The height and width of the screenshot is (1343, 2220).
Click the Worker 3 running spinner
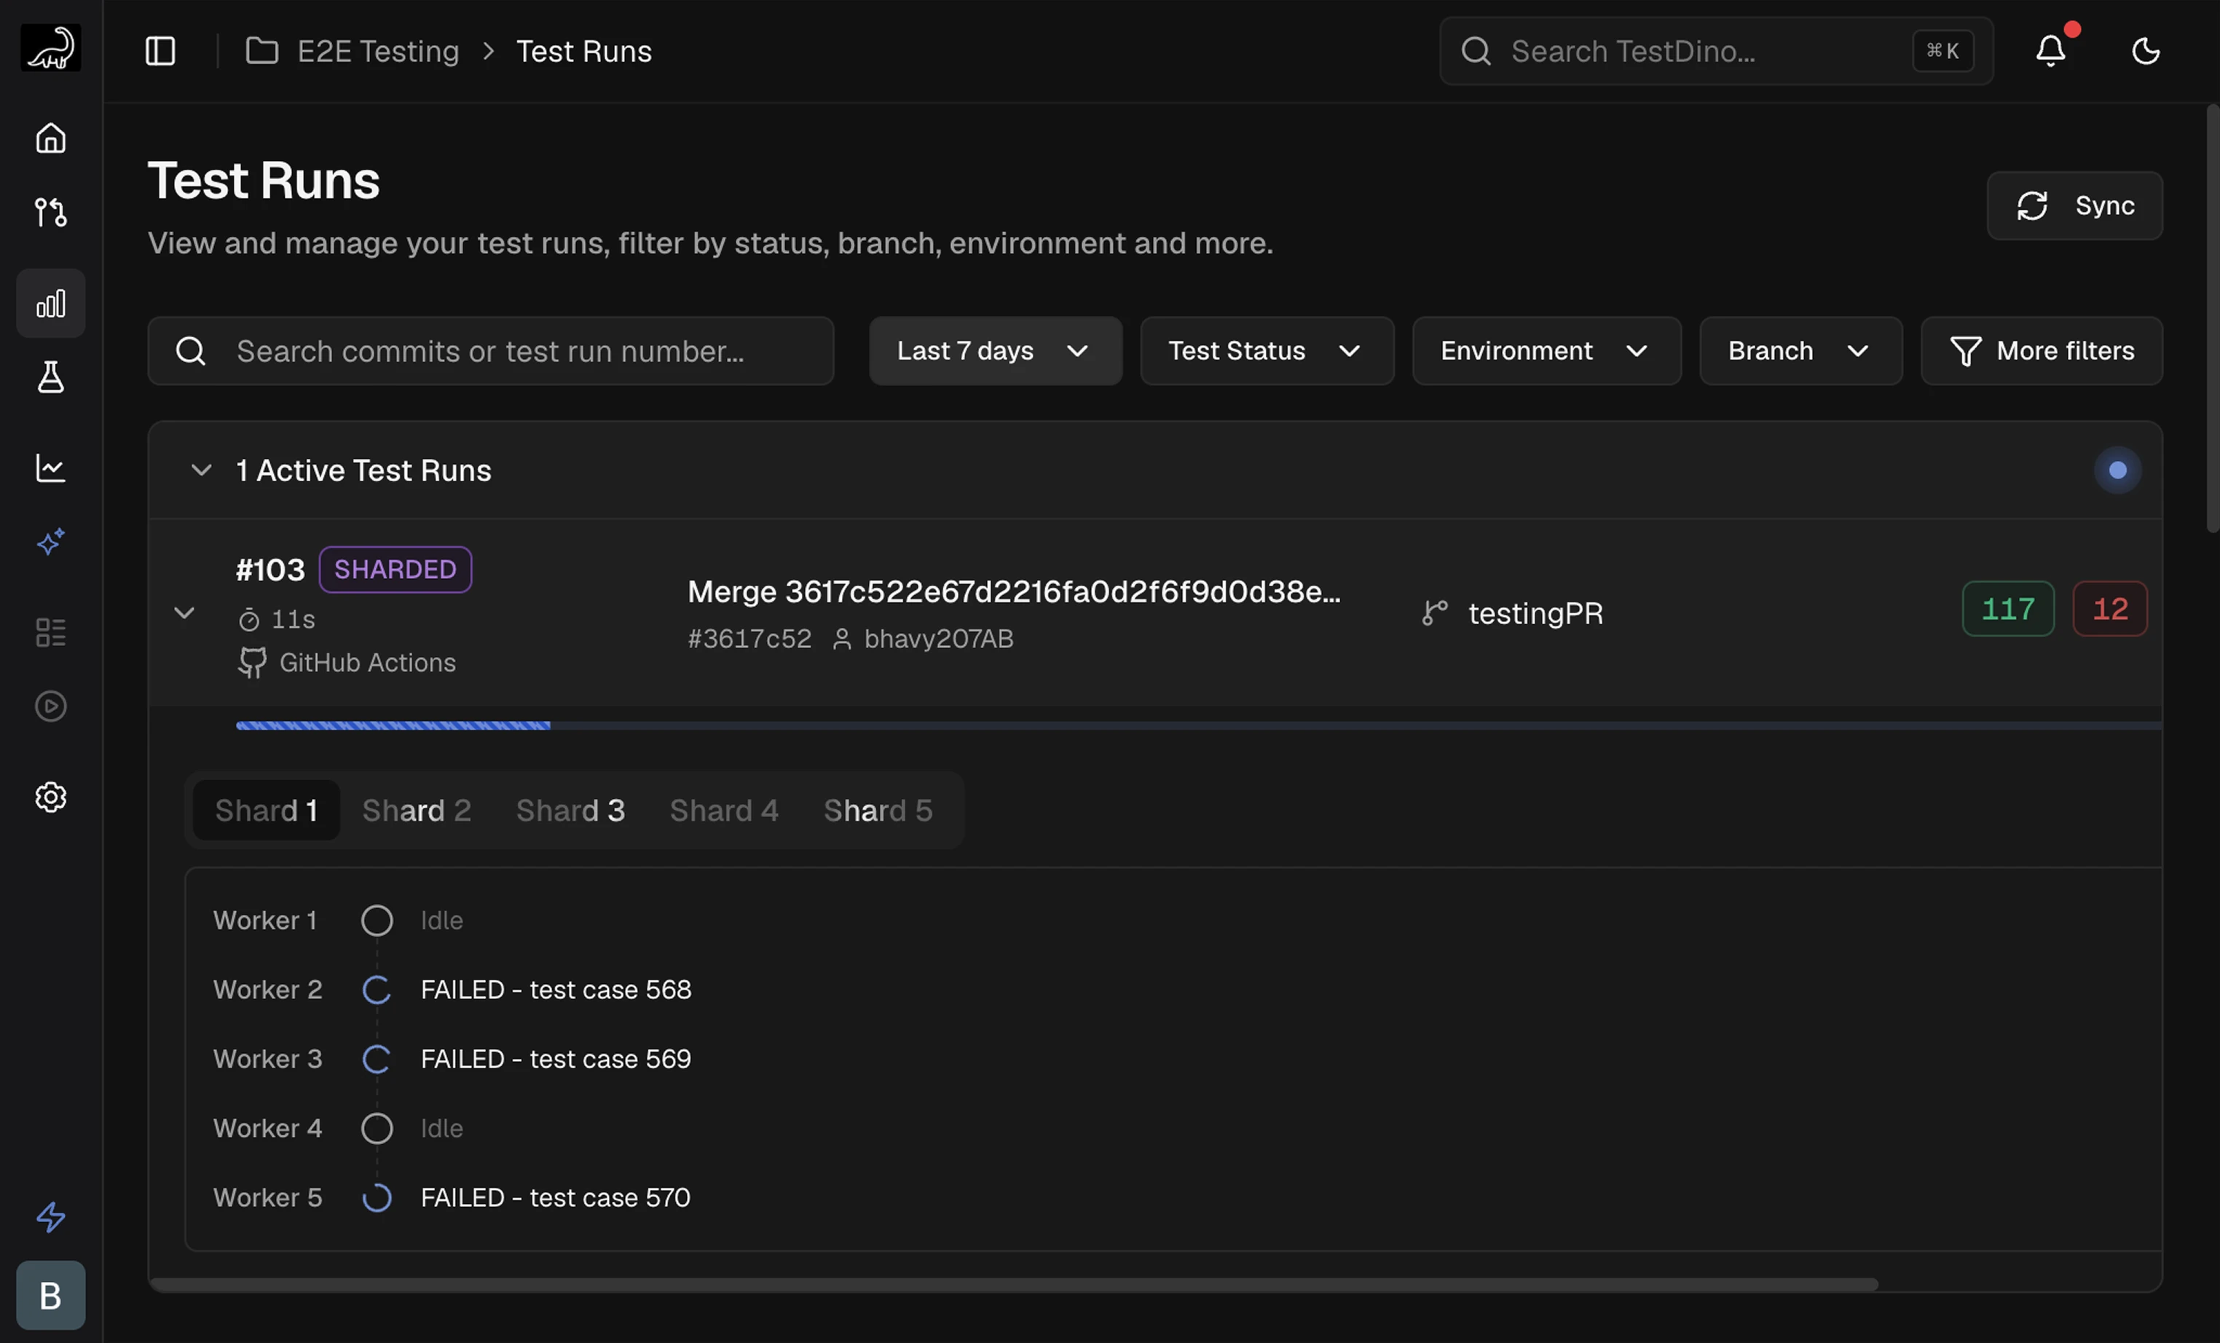pyautogui.click(x=377, y=1059)
